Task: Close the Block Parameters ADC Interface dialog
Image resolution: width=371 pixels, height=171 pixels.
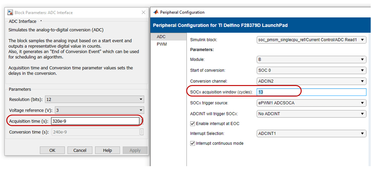Action: click(x=143, y=13)
